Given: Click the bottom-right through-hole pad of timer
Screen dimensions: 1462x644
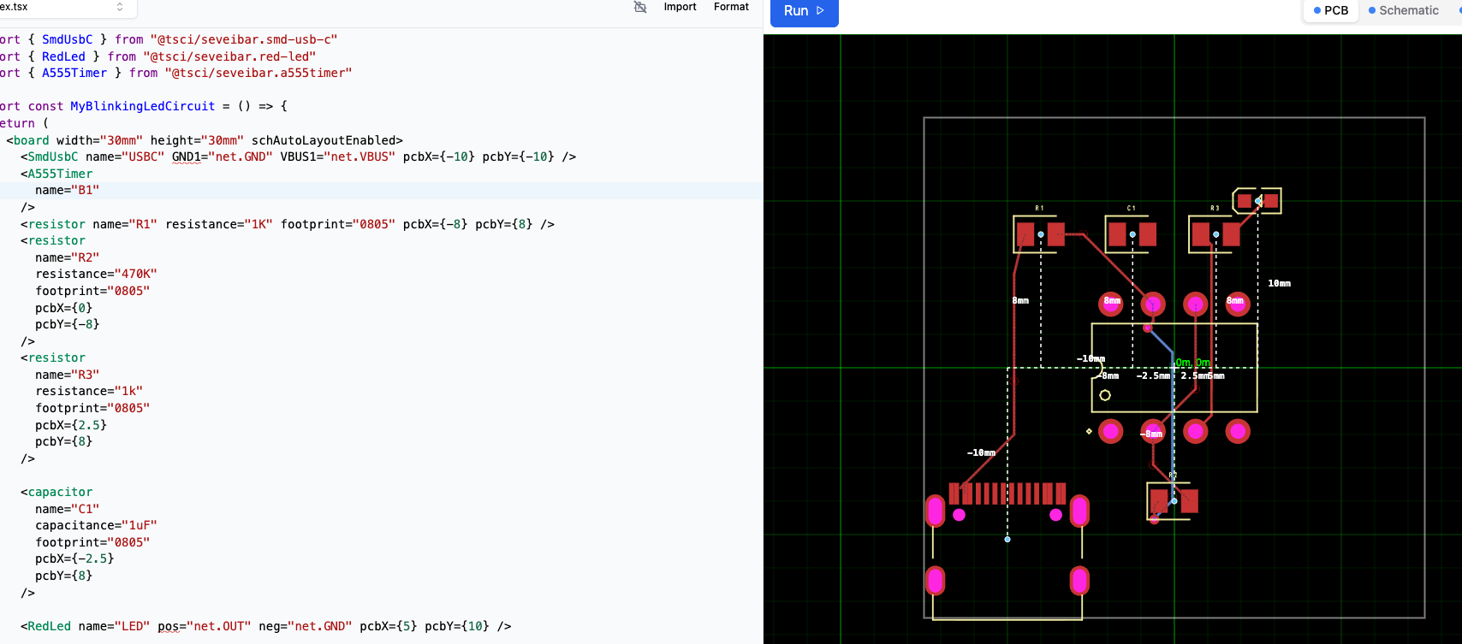Looking at the screenshot, I should click(x=1238, y=431).
